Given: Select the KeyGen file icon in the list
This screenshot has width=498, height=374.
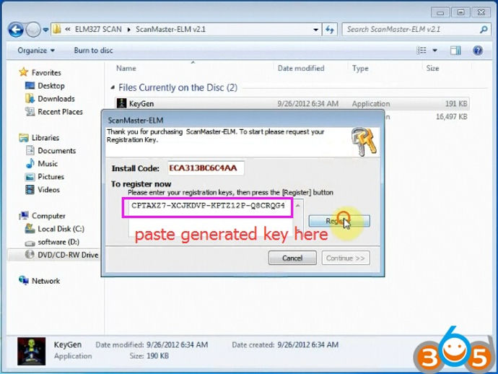Looking at the screenshot, I should point(121,103).
